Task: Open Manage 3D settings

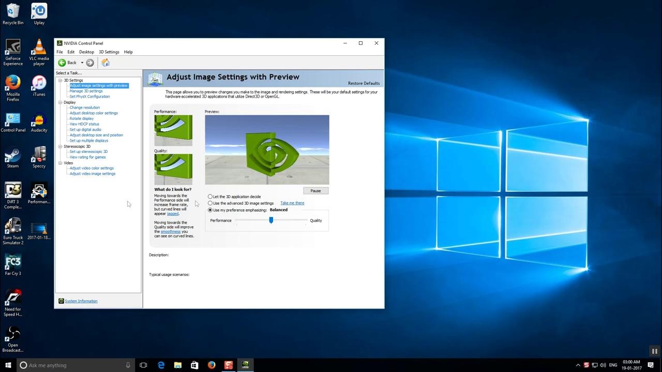Action: coord(86,91)
